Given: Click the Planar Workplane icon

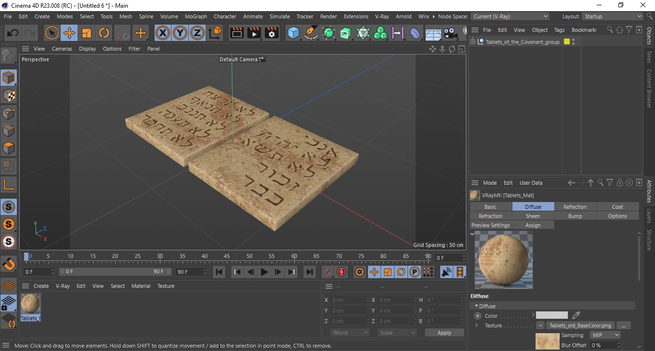Looking at the screenshot, I should 9,321.
